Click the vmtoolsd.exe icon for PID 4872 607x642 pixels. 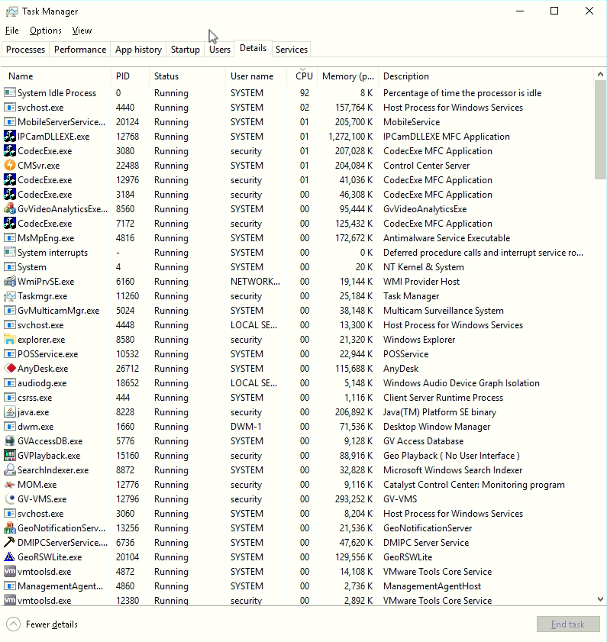[x=10, y=572]
